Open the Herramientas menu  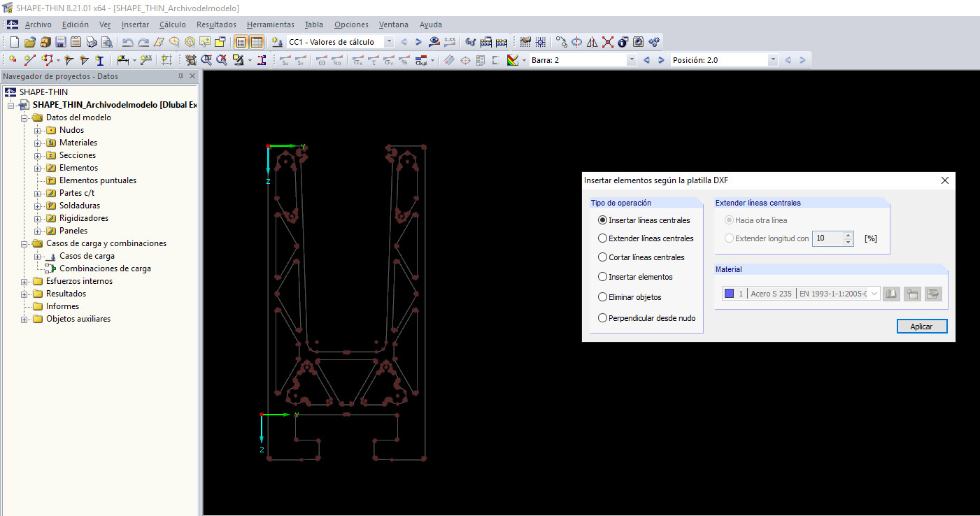271,24
